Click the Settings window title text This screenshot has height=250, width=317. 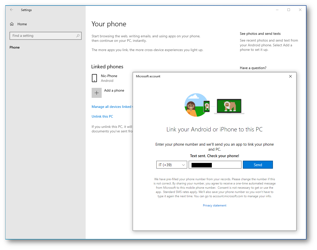(26, 10)
